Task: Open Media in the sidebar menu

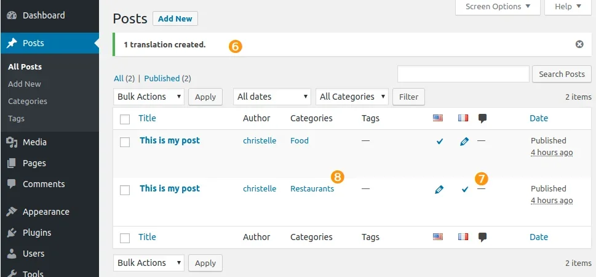Action: click(34, 142)
